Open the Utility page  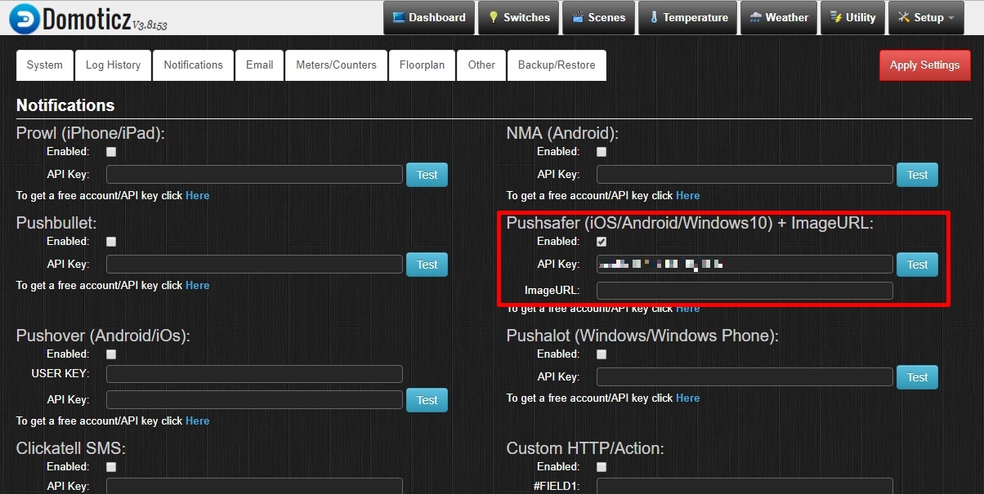(852, 18)
